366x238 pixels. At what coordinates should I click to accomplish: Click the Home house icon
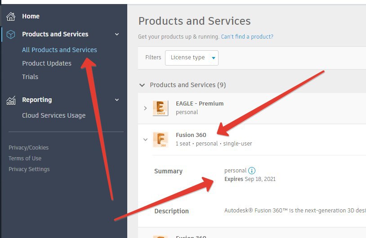pos(11,16)
